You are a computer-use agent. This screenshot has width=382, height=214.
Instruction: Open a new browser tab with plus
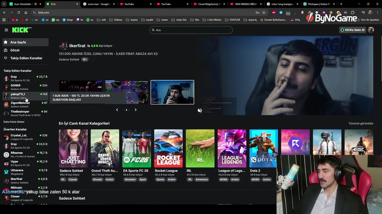tap(341, 4)
